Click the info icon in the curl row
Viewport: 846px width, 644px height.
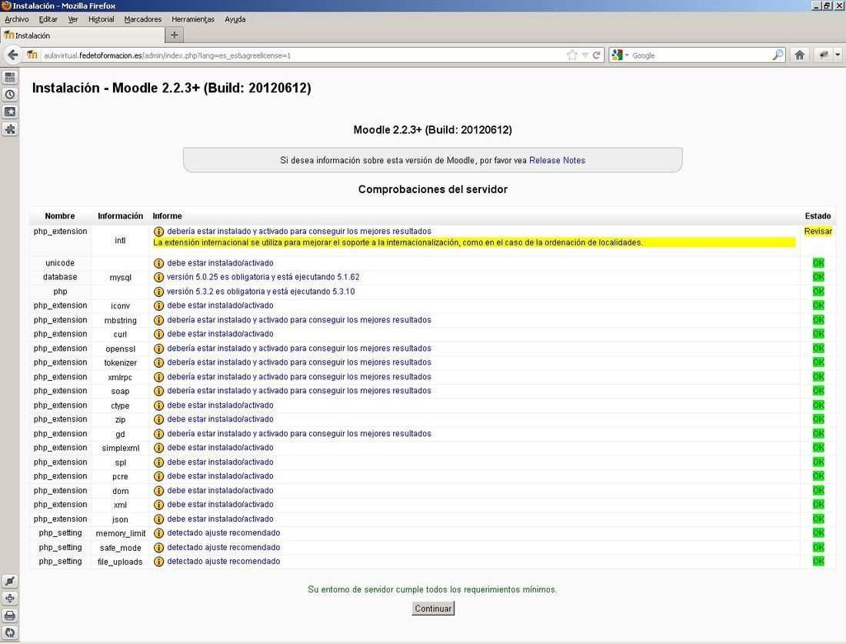pyautogui.click(x=158, y=334)
